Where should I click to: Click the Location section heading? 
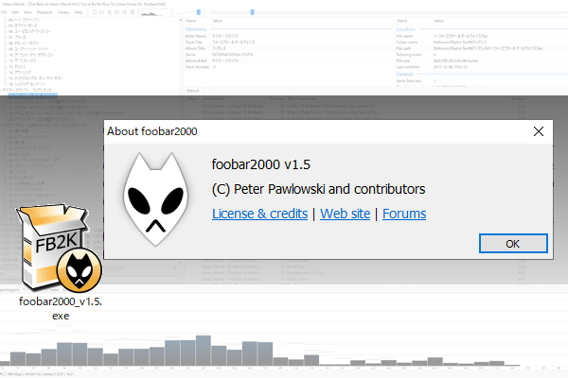coord(406,29)
